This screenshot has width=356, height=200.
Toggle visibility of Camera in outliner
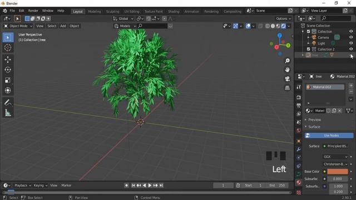point(351,37)
